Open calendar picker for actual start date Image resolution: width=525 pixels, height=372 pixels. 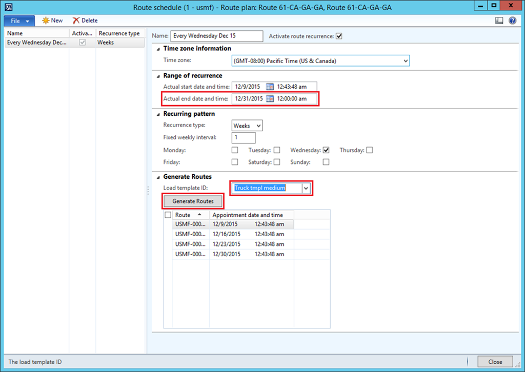pos(270,87)
